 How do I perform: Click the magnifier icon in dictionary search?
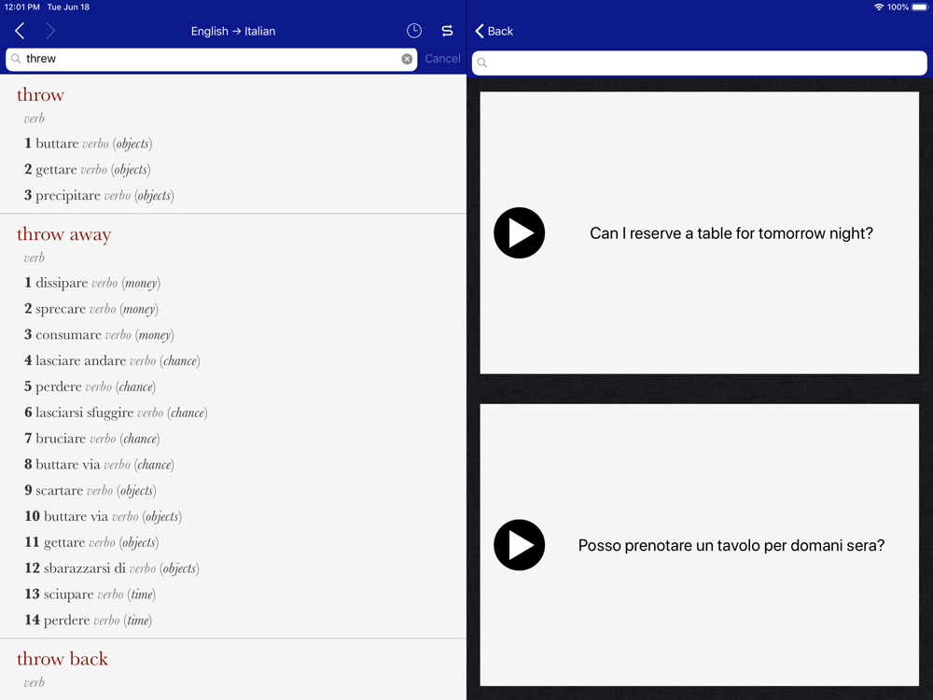16,59
